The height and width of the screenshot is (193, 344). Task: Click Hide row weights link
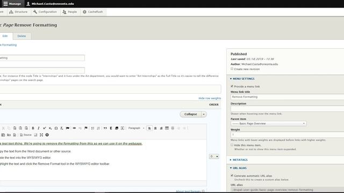(x=210, y=99)
